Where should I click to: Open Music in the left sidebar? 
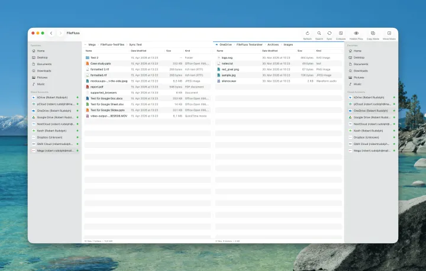tap(55, 84)
